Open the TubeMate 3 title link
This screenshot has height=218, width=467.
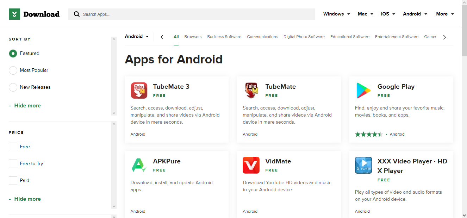click(171, 87)
